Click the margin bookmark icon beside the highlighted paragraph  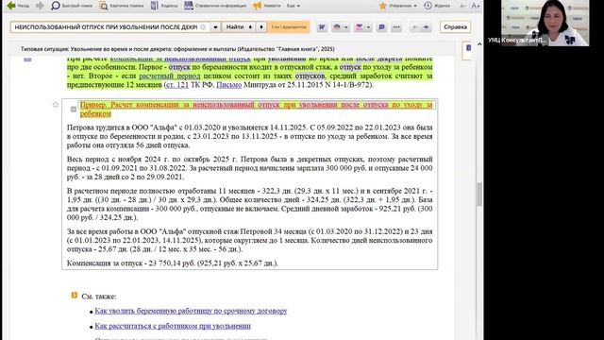27,59
